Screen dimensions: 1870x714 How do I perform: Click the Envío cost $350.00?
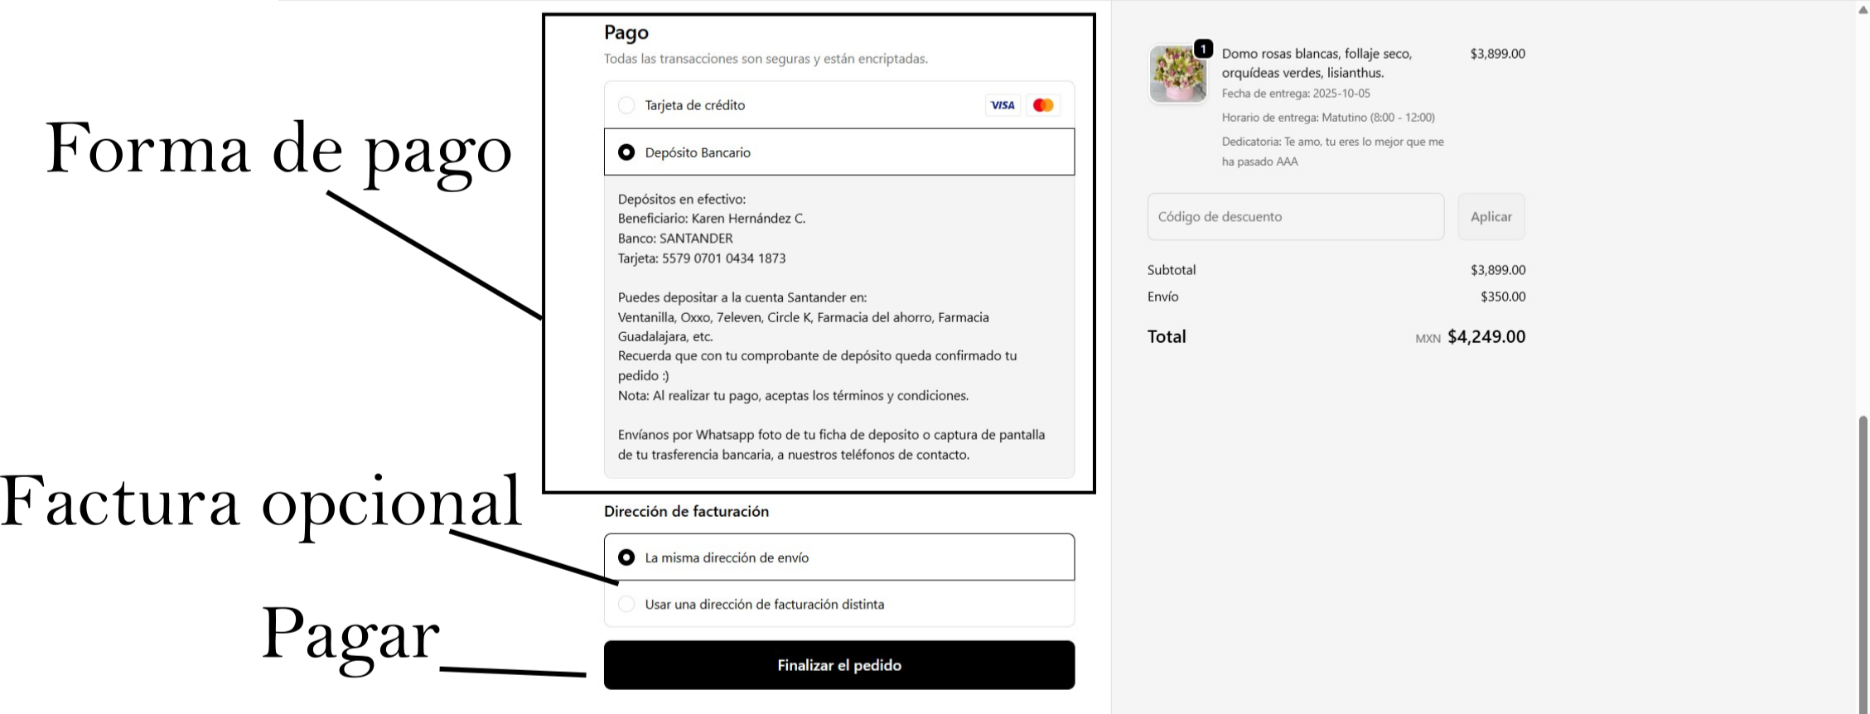click(1503, 297)
